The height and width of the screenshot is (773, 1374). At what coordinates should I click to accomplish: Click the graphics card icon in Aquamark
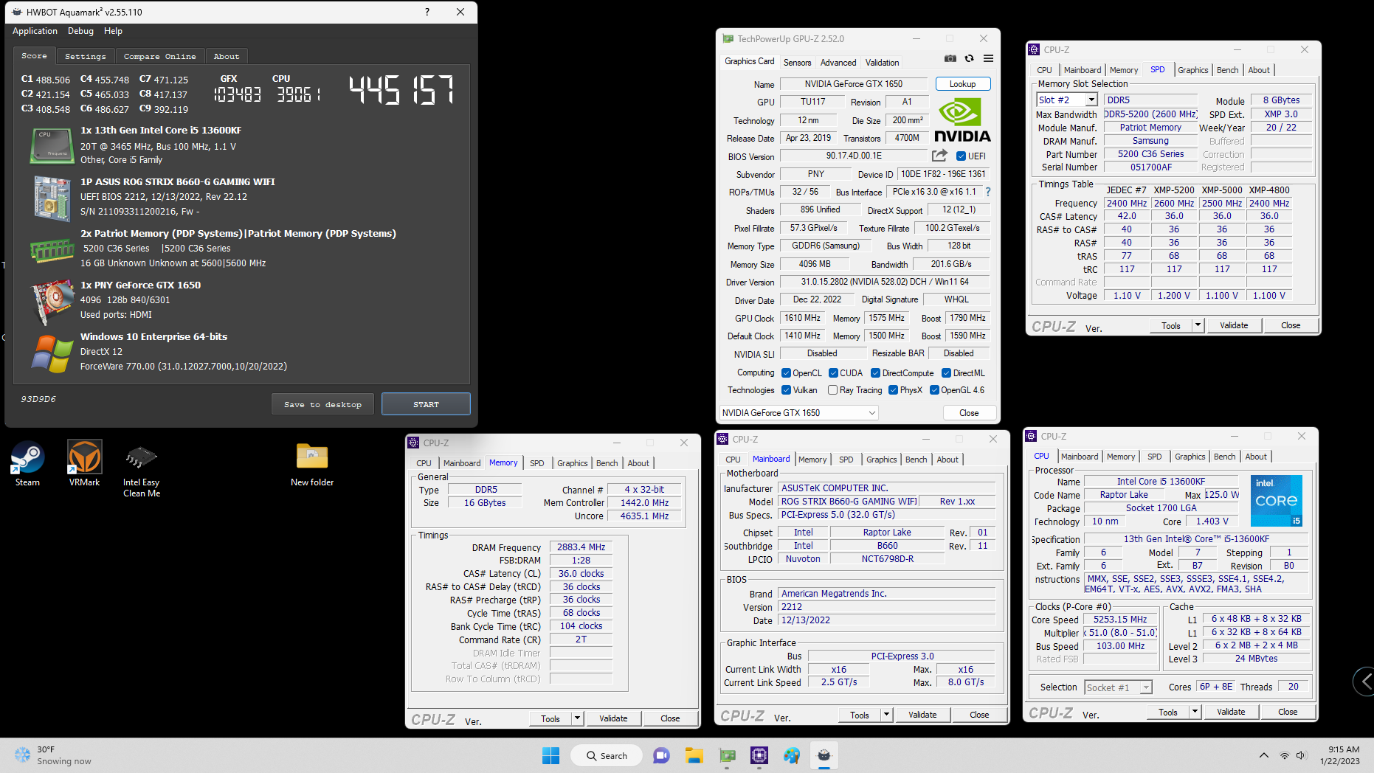point(52,302)
